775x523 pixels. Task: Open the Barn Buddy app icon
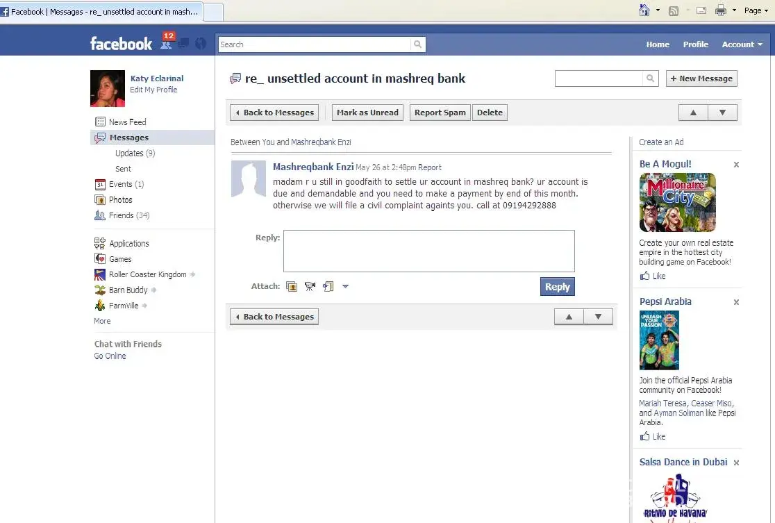tap(100, 290)
